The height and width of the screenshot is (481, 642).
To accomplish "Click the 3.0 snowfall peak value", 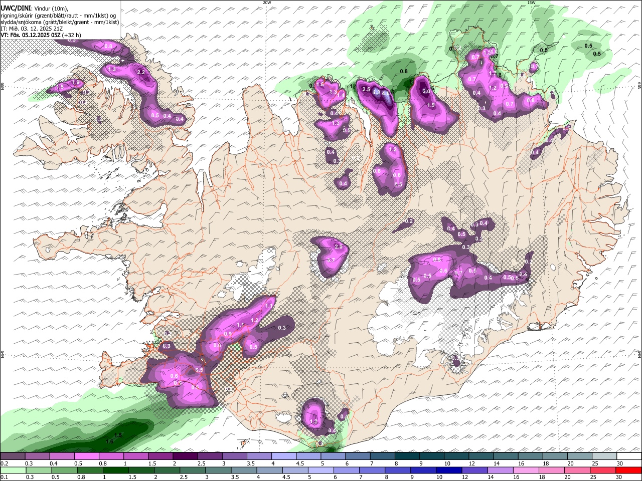I will click(x=426, y=92).
